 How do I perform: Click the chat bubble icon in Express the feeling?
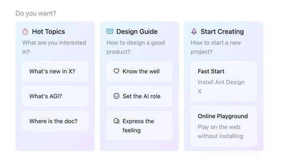click(116, 121)
